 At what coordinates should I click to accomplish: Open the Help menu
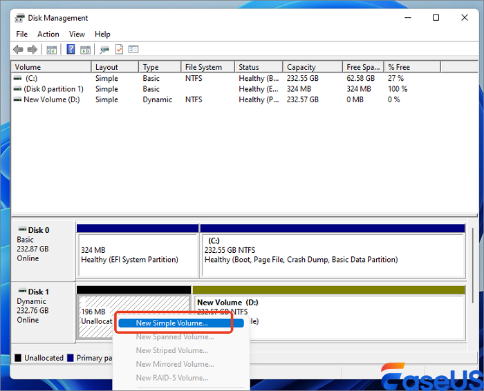(102, 35)
